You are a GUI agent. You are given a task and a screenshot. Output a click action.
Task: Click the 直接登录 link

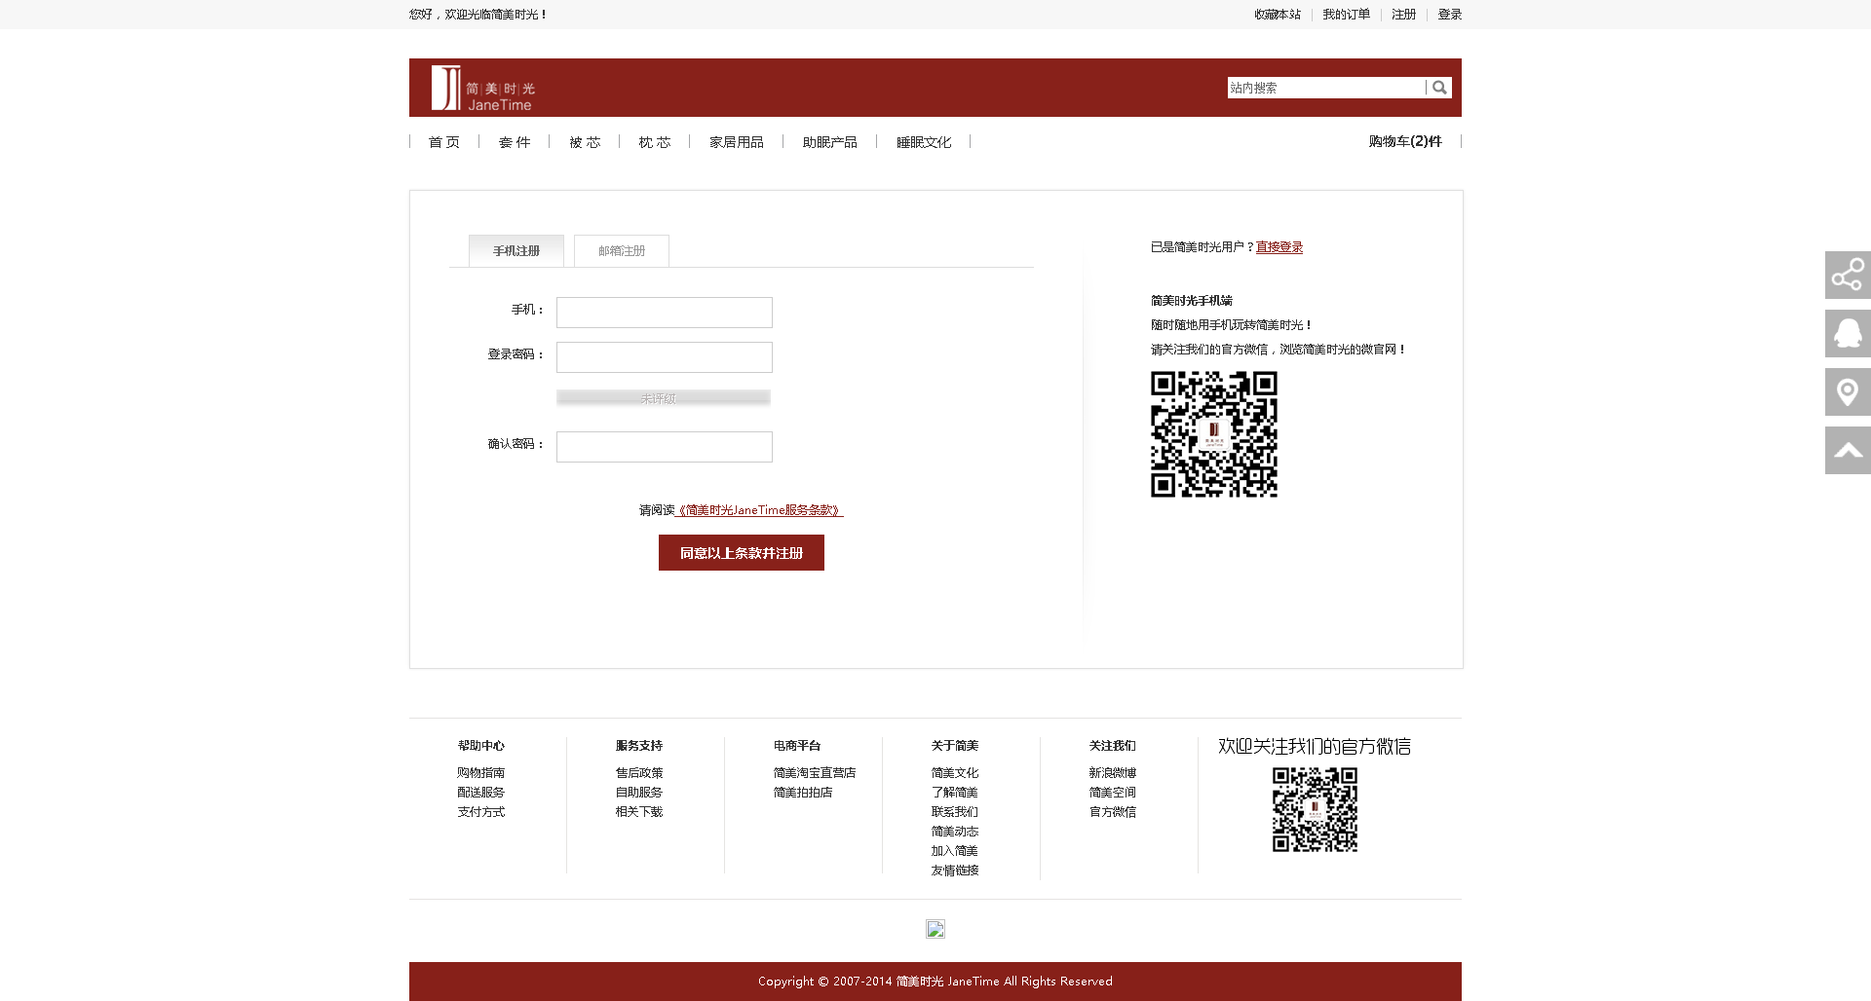click(x=1279, y=247)
